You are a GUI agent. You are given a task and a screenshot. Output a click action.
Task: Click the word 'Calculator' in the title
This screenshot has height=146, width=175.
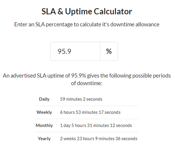(x=113, y=12)
